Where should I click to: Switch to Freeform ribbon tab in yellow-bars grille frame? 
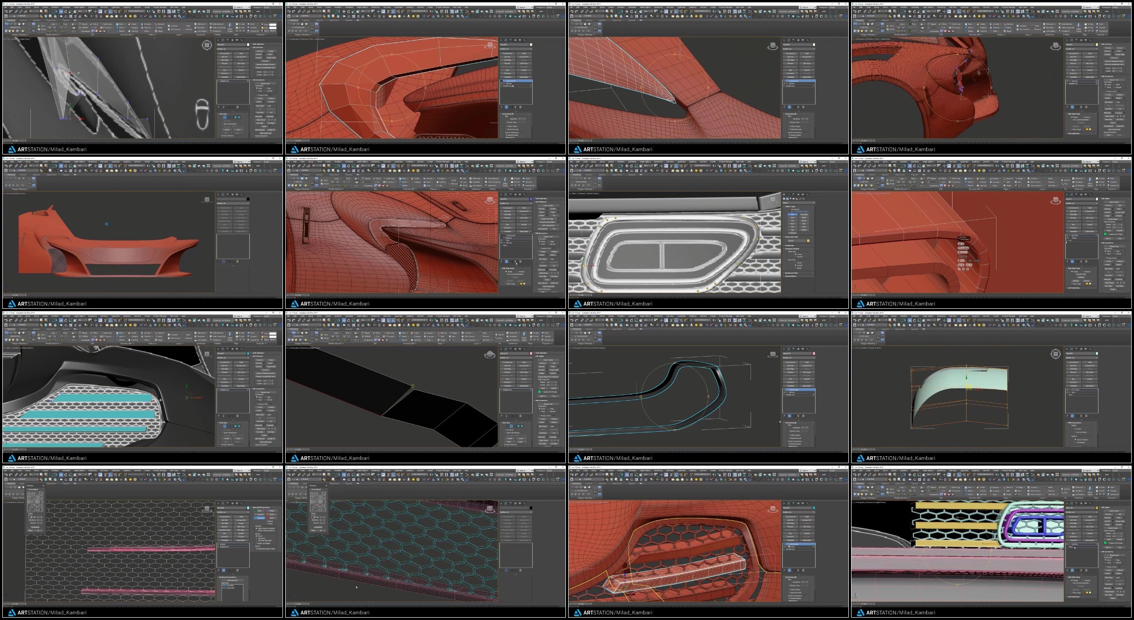tap(872, 484)
